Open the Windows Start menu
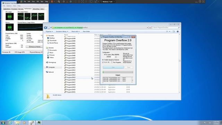Viewport: 222px width, 125px height. point(3,123)
